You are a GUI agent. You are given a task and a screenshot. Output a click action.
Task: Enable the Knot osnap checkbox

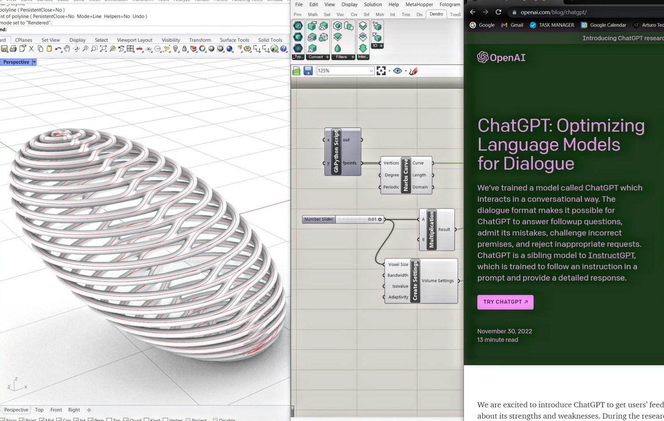click(147, 419)
